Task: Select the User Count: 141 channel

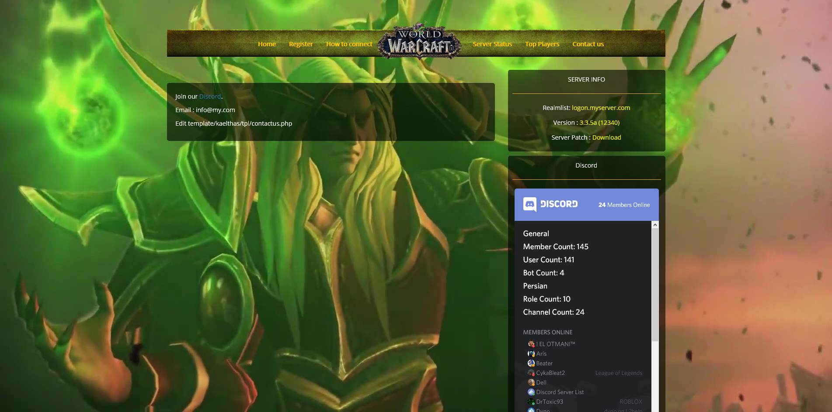Action: click(x=549, y=260)
